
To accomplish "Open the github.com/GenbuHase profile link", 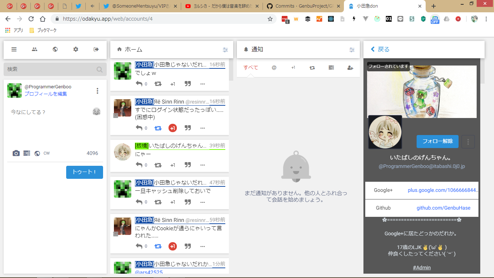I will click(443, 208).
